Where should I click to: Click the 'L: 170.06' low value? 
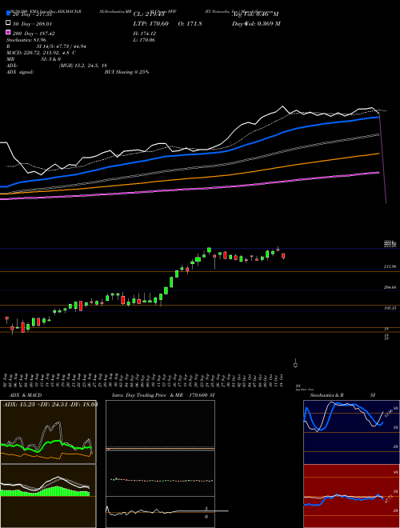[x=144, y=40]
